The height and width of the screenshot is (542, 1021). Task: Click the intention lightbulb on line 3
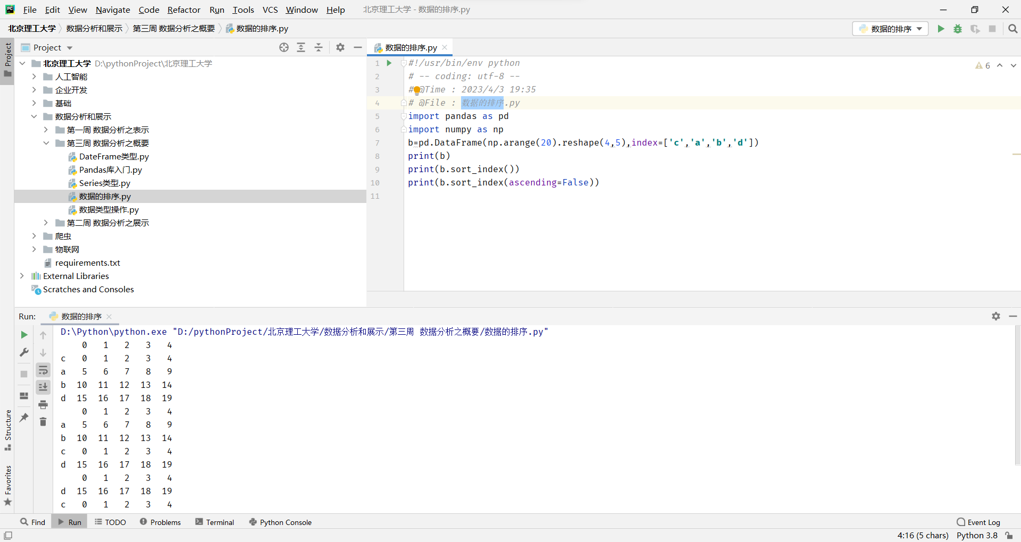pos(417,90)
